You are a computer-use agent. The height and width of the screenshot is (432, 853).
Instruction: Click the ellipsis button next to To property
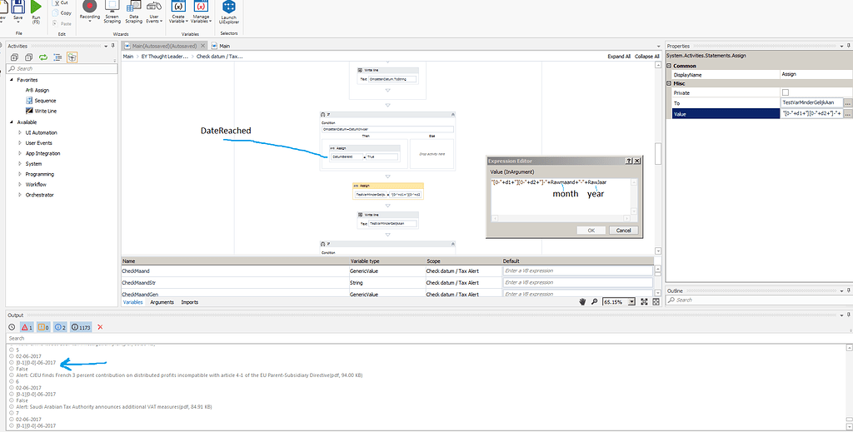[x=847, y=102]
